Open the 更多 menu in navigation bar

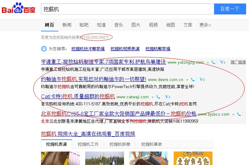coord(205,25)
